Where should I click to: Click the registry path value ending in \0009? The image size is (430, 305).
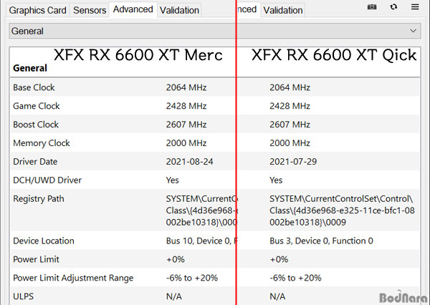tap(342, 210)
